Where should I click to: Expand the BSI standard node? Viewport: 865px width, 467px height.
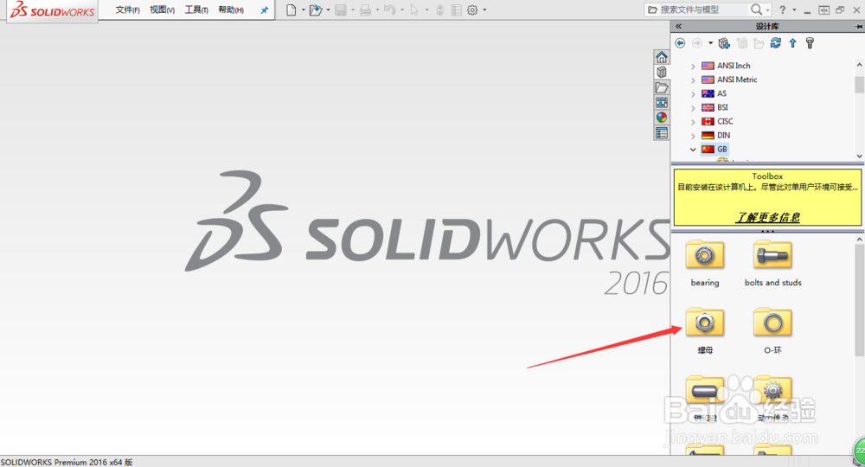(x=693, y=107)
